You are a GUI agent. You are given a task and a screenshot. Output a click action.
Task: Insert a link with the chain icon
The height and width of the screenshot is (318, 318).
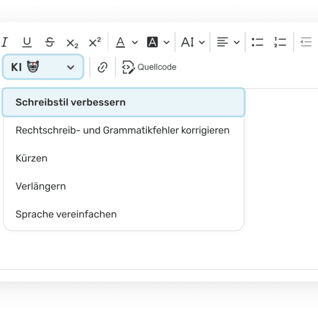[x=102, y=67]
